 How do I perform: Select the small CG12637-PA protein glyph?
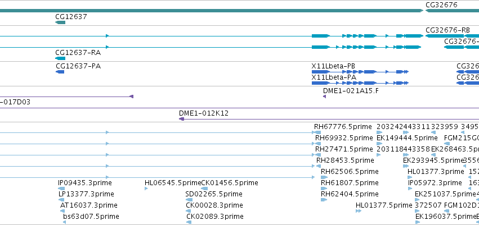60,72
